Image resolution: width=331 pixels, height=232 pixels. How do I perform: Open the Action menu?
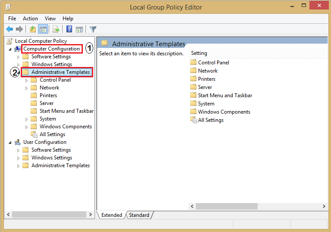click(30, 19)
